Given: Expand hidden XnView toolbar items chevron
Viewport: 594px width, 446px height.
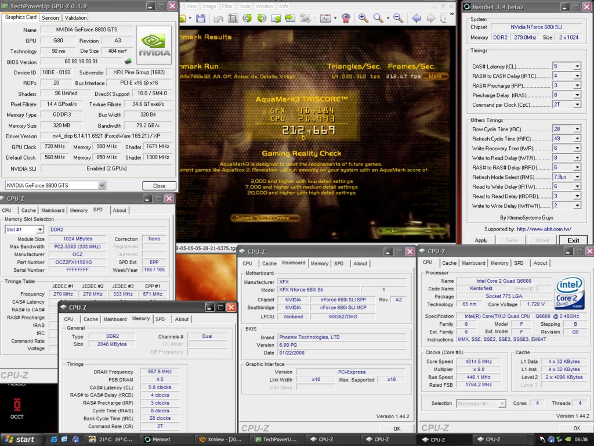Looking at the screenshot, I should pyautogui.click(x=451, y=14).
